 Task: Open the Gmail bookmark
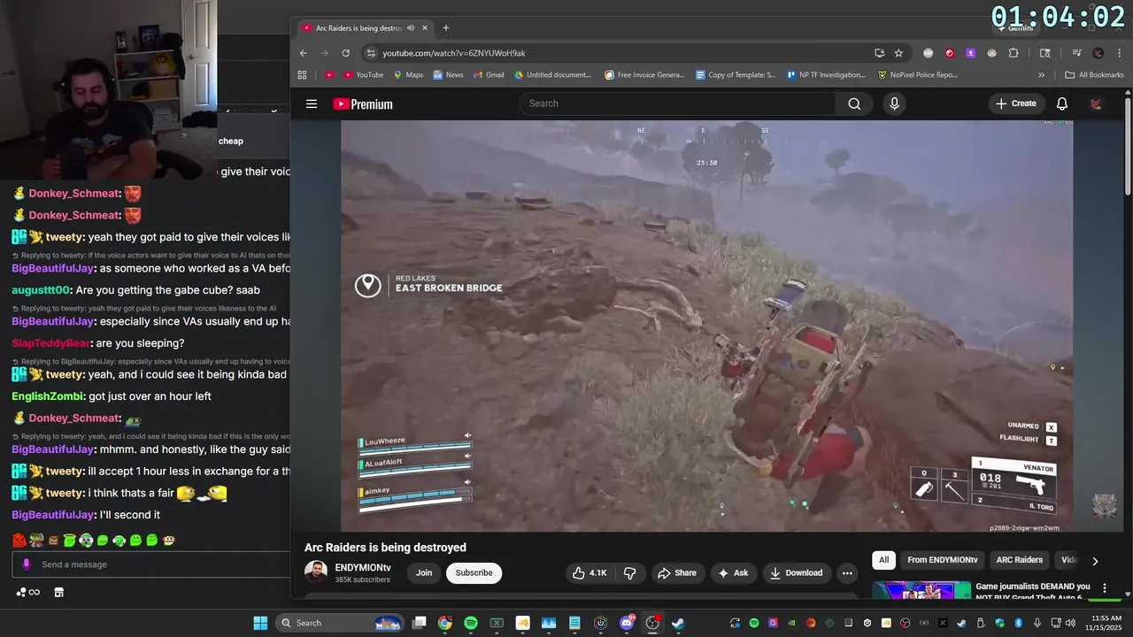point(488,75)
